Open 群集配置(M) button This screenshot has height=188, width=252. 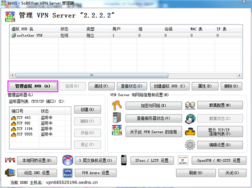tap(220, 105)
